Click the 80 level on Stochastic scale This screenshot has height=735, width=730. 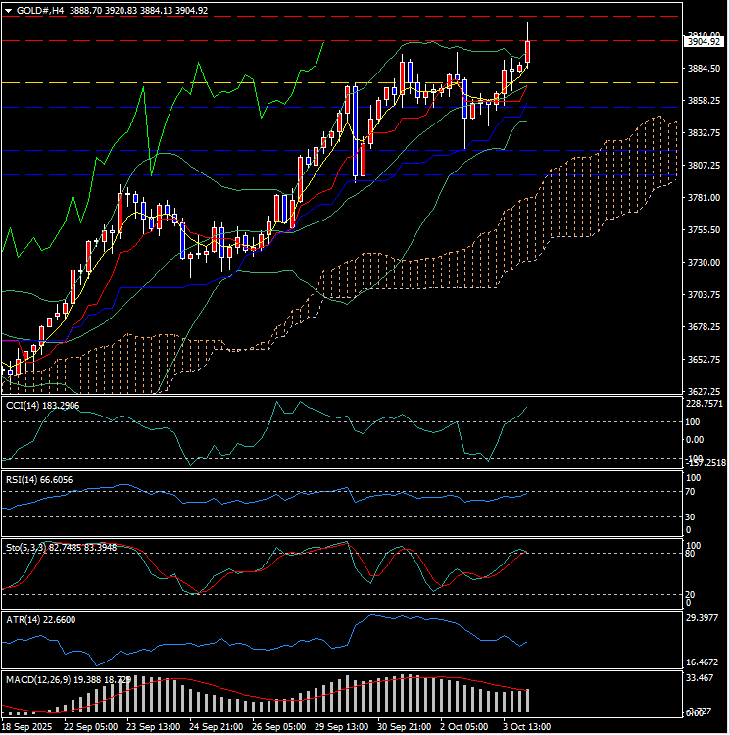tap(692, 555)
